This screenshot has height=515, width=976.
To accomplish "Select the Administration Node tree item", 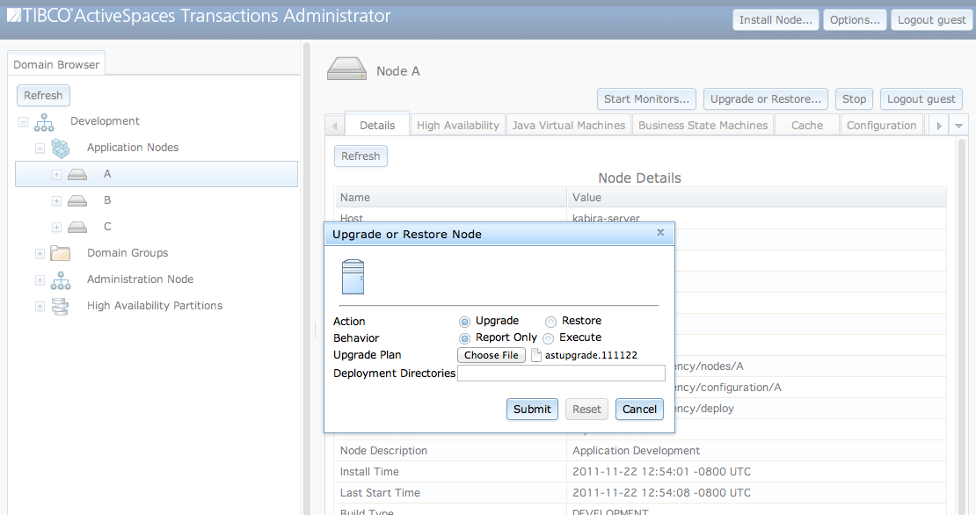I will click(x=140, y=279).
